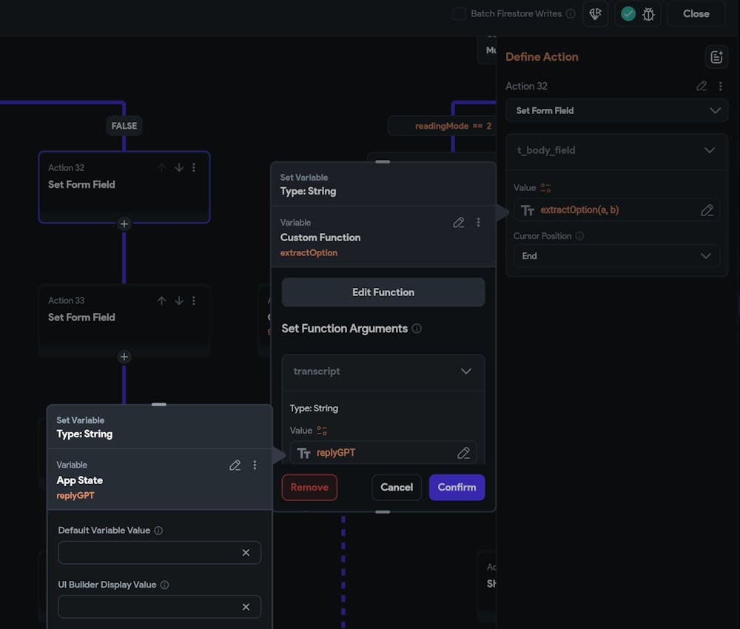Click the Remove button

click(x=309, y=488)
